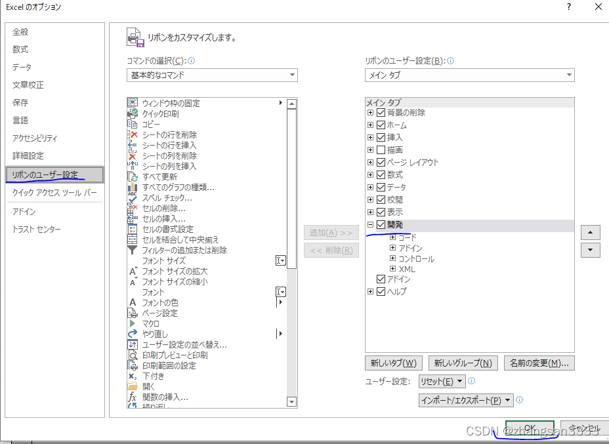Select the フィルターの追加または削除 funnel icon

point(133,250)
